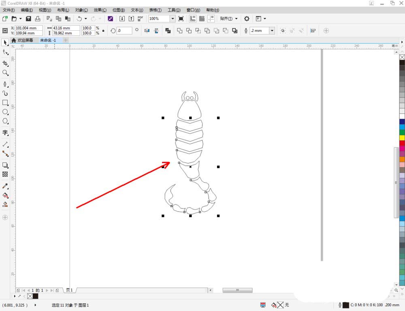Image resolution: width=405 pixels, height=311 pixels.
Task: Click the full-screen preview icon
Action: coord(181,19)
